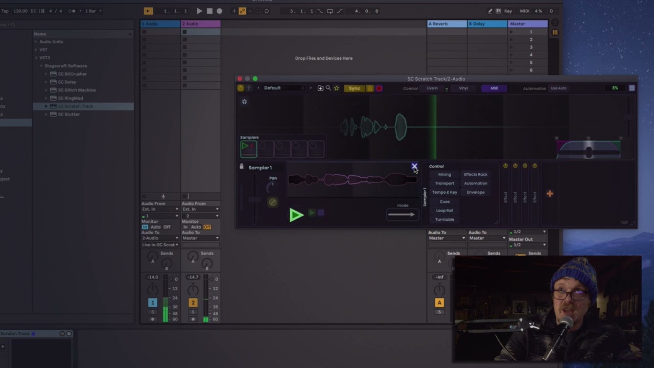Select the Cues control tab

tap(445, 201)
